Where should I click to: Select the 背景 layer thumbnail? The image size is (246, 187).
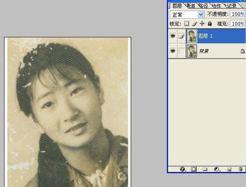click(x=192, y=51)
